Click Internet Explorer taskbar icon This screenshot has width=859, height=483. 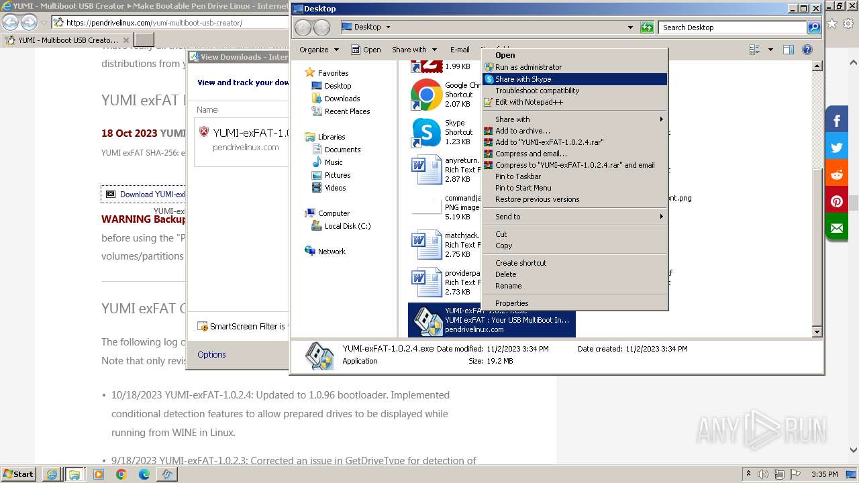click(52, 474)
